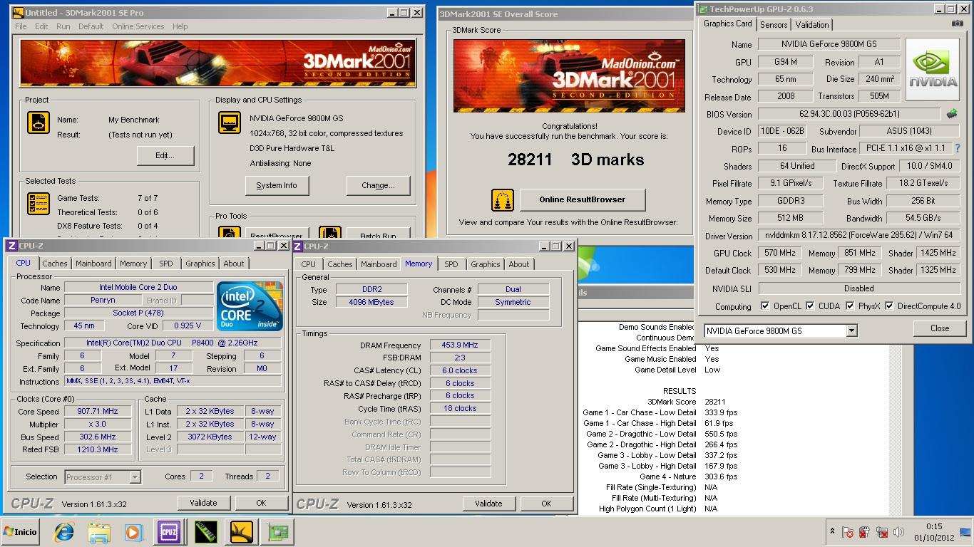The image size is (974, 547).
Task: Click the show desktop icon in tray
Action: tap(966, 532)
